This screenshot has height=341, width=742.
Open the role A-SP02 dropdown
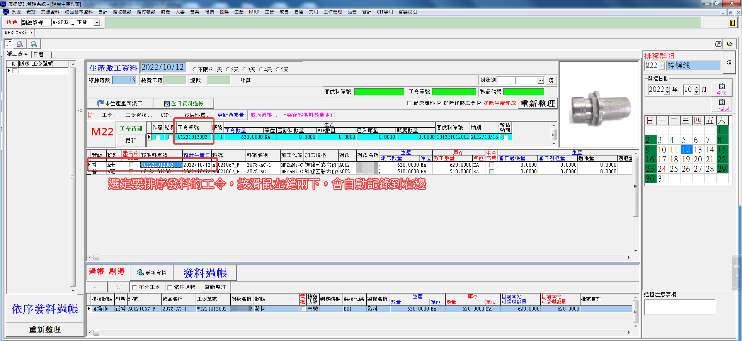click(x=97, y=23)
